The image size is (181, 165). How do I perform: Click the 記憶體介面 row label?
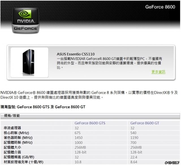point(12,152)
